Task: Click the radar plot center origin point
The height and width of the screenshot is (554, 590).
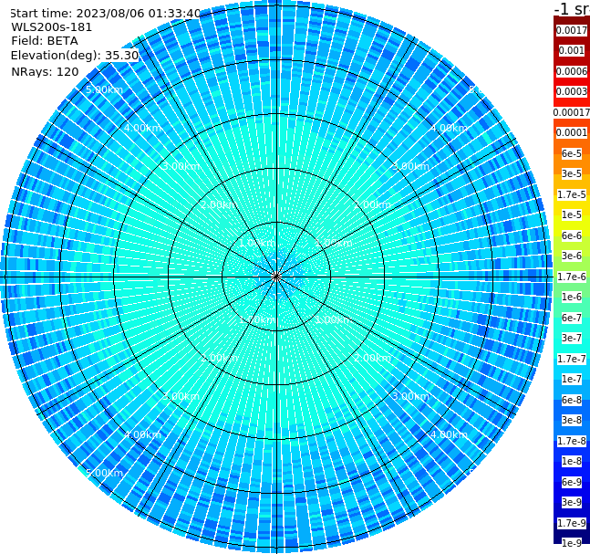Action: [x=276, y=277]
